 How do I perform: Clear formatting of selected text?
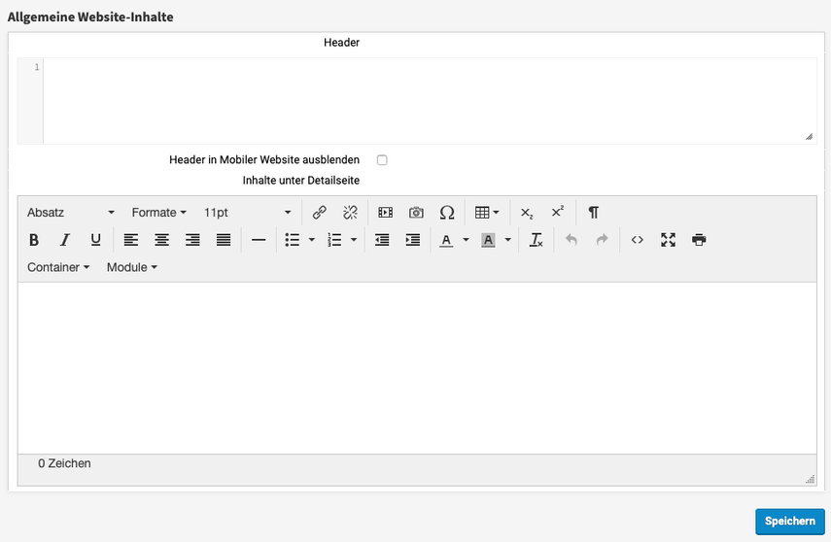536,240
